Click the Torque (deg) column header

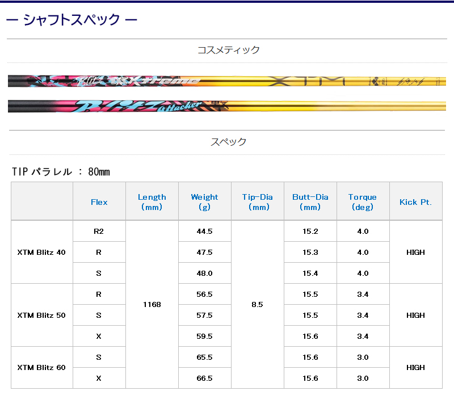pos(363,202)
